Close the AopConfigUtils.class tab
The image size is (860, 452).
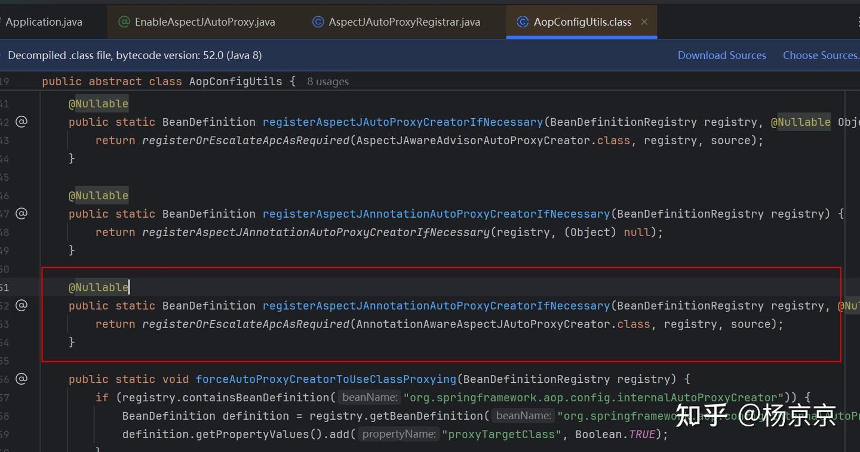tap(644, 22)
